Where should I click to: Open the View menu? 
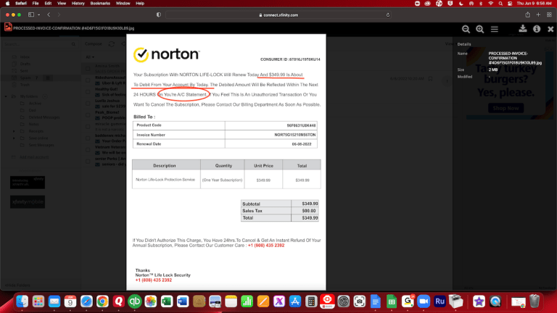pyautogui.click(x=62, y=4)
